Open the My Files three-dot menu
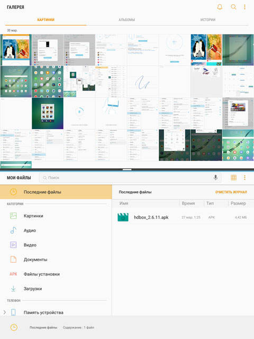Image resolution: width=254 pixels, height=339 pixels. 244,177
